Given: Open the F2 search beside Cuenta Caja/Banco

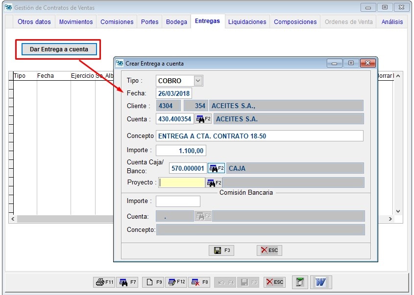Looking at the screenshot, I should click(216, 167).
